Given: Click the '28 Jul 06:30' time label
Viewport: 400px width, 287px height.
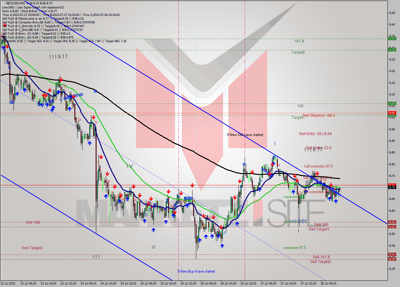Looking at the screenshot, I should (328, 284).
